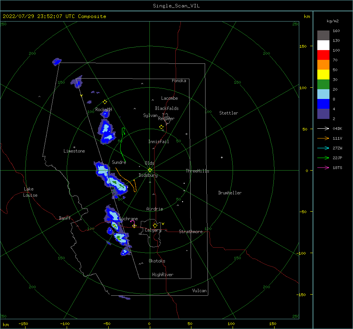The image size is (353, 329).
Task: Click the Single_Scan_VIL title text
Action: point(176,6)
